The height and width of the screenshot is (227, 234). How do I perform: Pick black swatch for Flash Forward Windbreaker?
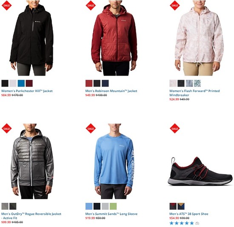181,83
